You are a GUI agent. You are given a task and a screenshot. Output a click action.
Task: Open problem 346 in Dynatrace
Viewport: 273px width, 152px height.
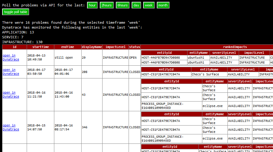click(11, 127)
